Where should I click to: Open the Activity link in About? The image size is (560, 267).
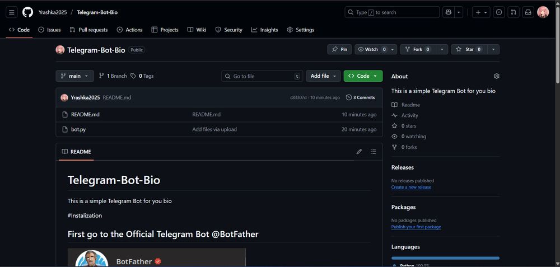pos(405,115)
